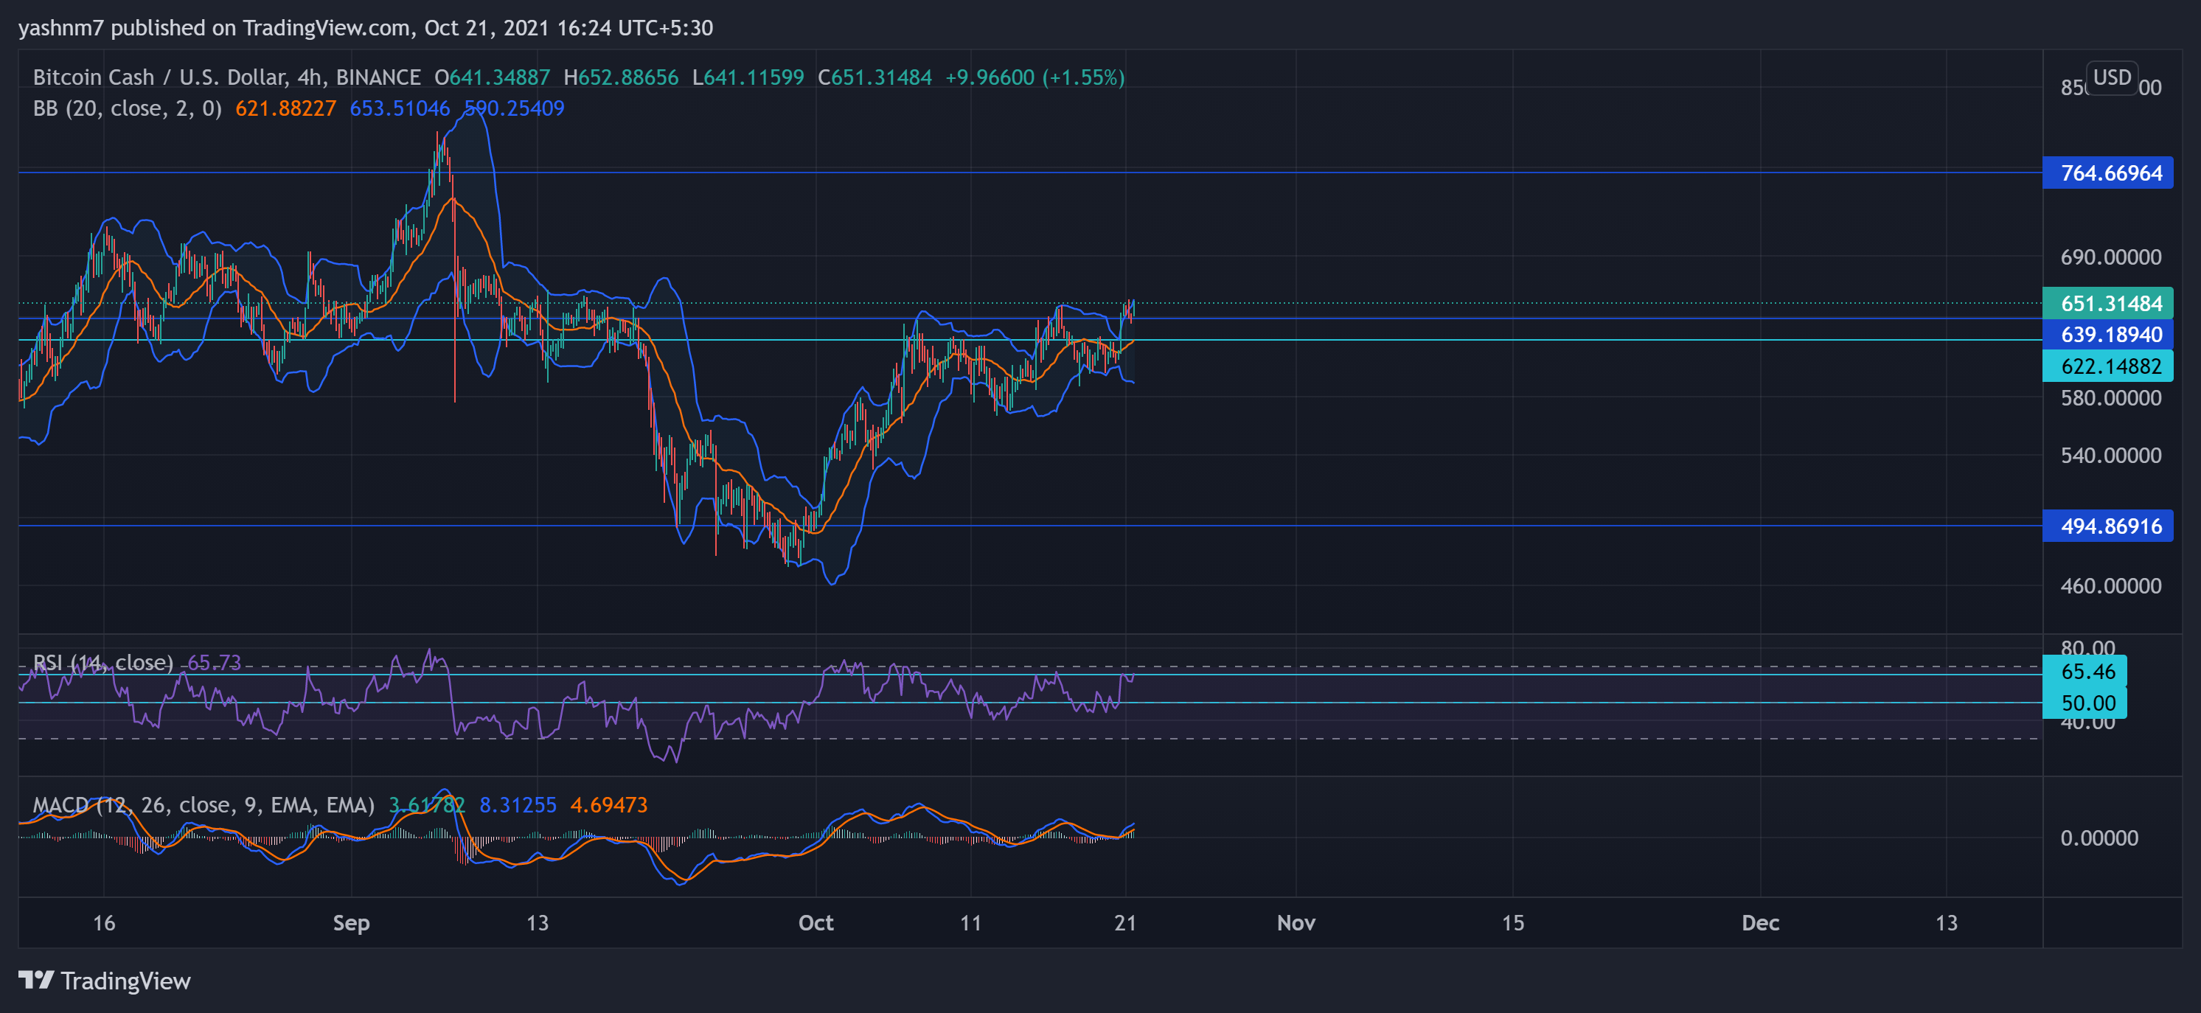
Task: Click the 0.00000 MACD axis label
Action: coord(2099,837)
